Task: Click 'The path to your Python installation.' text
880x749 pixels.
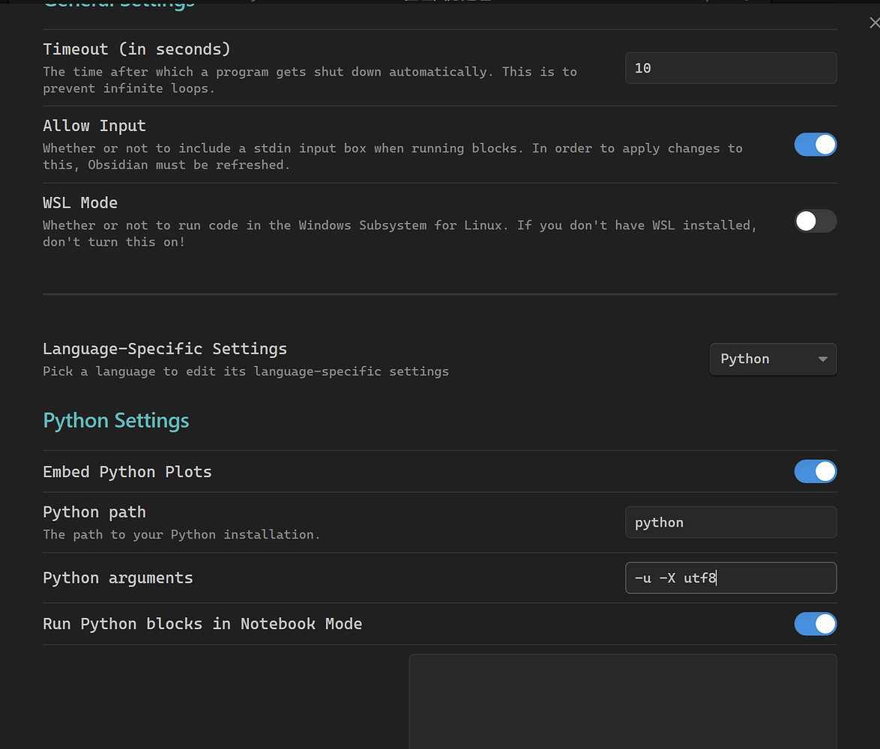Action: [181, 535]
